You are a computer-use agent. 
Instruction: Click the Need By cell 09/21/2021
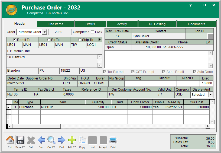[x=174, y=107]
